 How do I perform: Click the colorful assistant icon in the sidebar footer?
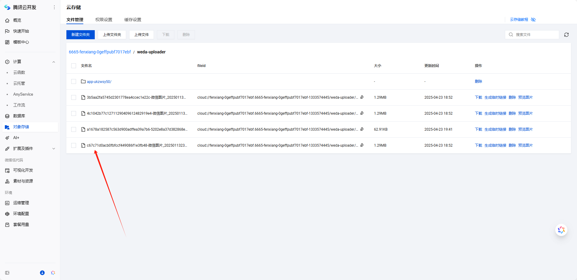click(53, 273)
